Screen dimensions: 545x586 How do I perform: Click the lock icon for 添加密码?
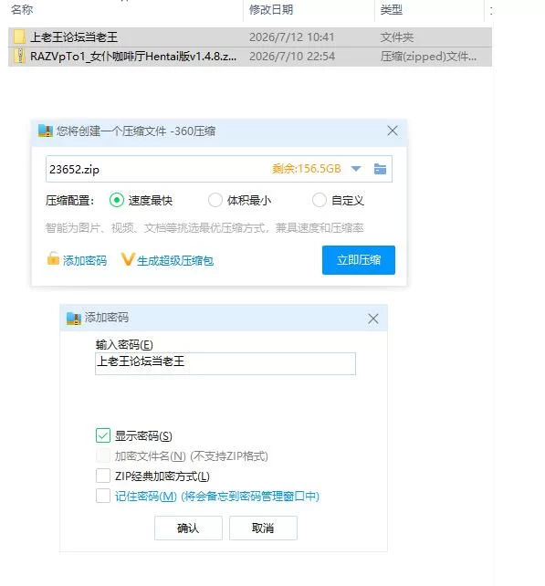(x=53, y=258)
